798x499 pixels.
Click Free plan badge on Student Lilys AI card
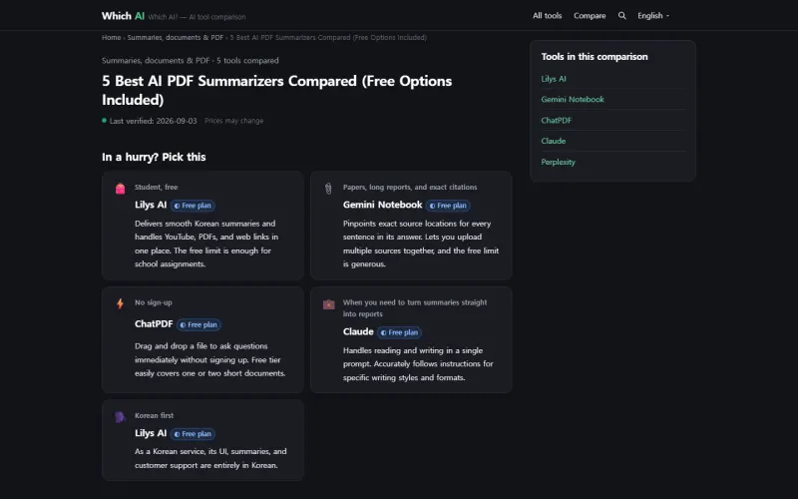(193, 206)
